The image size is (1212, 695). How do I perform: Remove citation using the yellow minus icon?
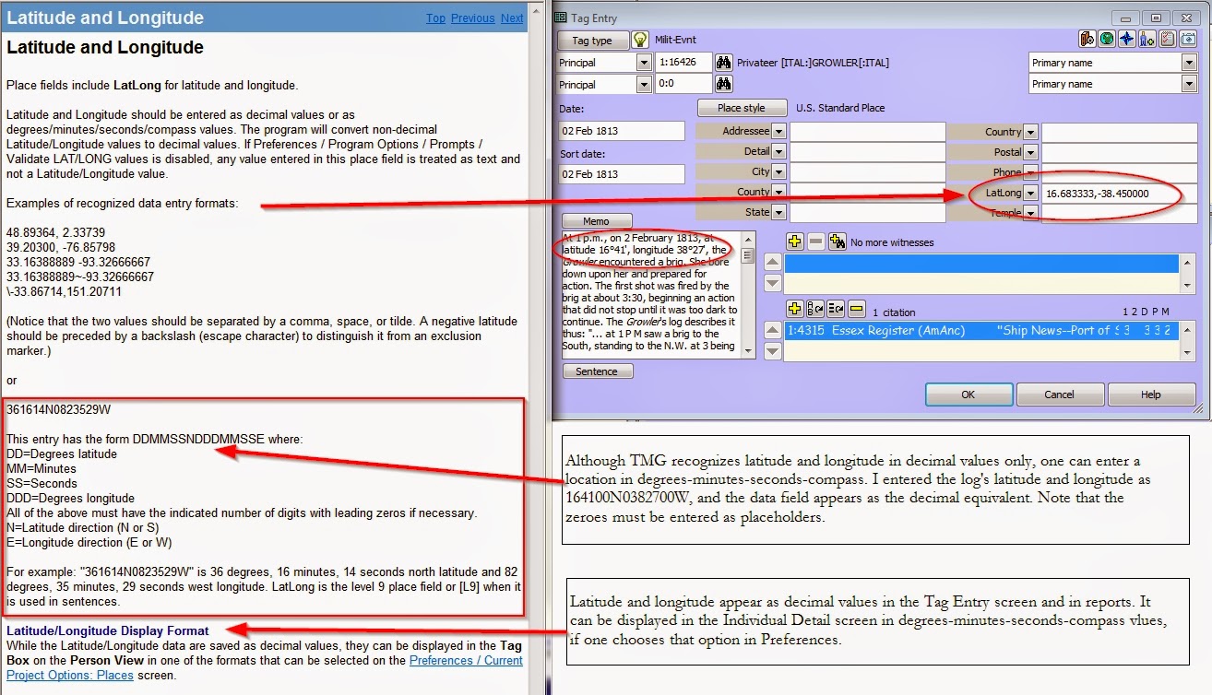[x=857, y=309]
